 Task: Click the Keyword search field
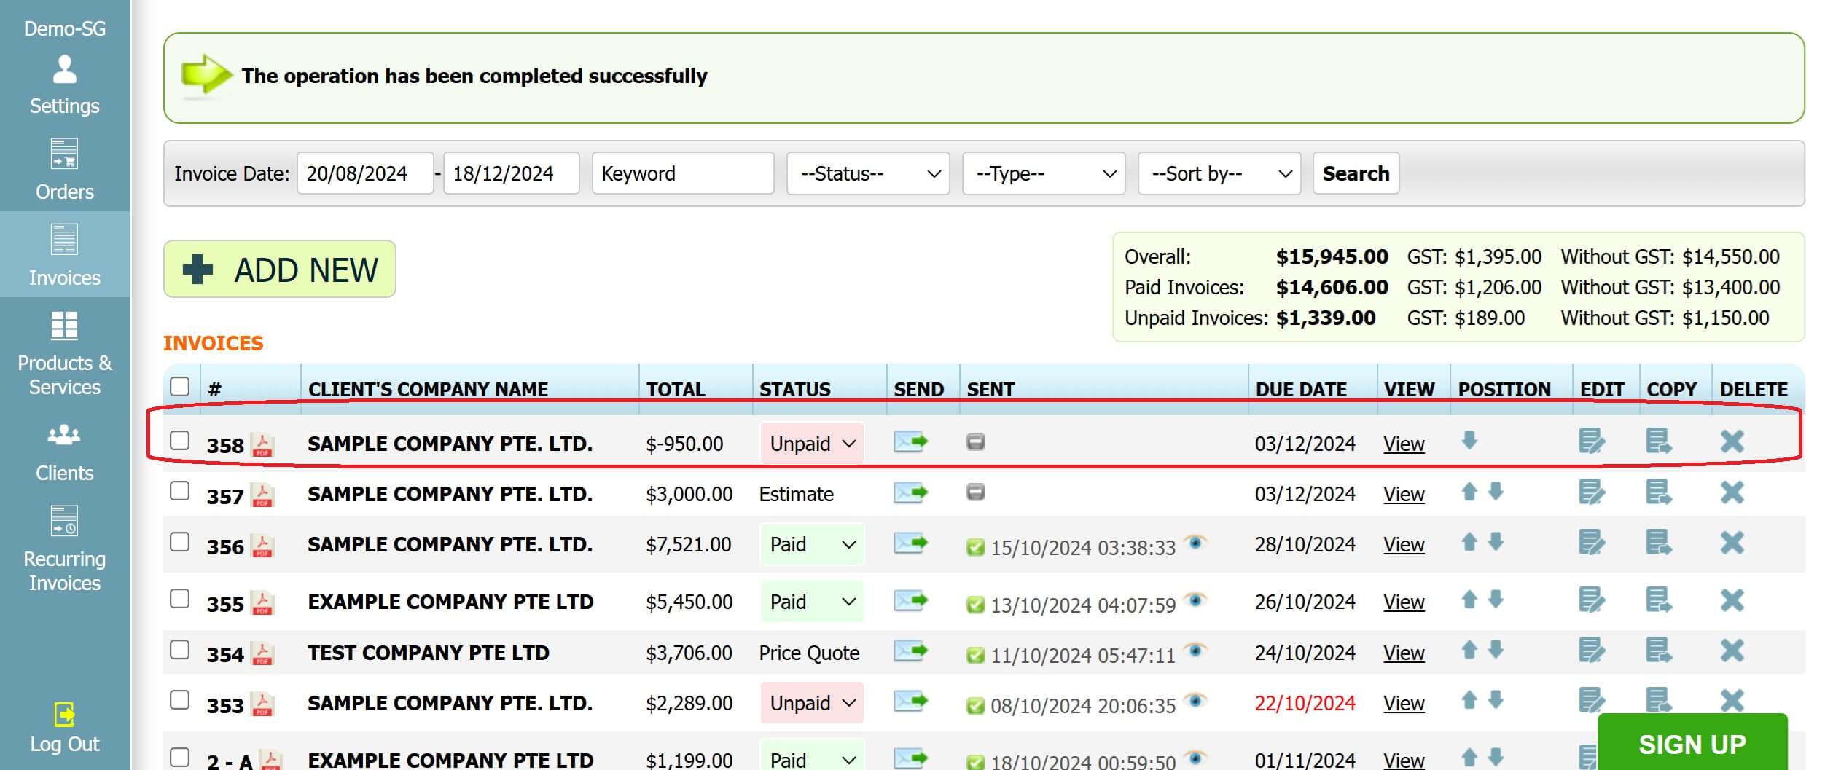[683, 173]
